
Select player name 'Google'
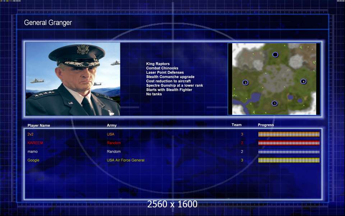33,160
